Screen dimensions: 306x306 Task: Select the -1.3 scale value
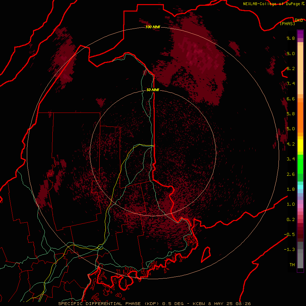(289, 250)
